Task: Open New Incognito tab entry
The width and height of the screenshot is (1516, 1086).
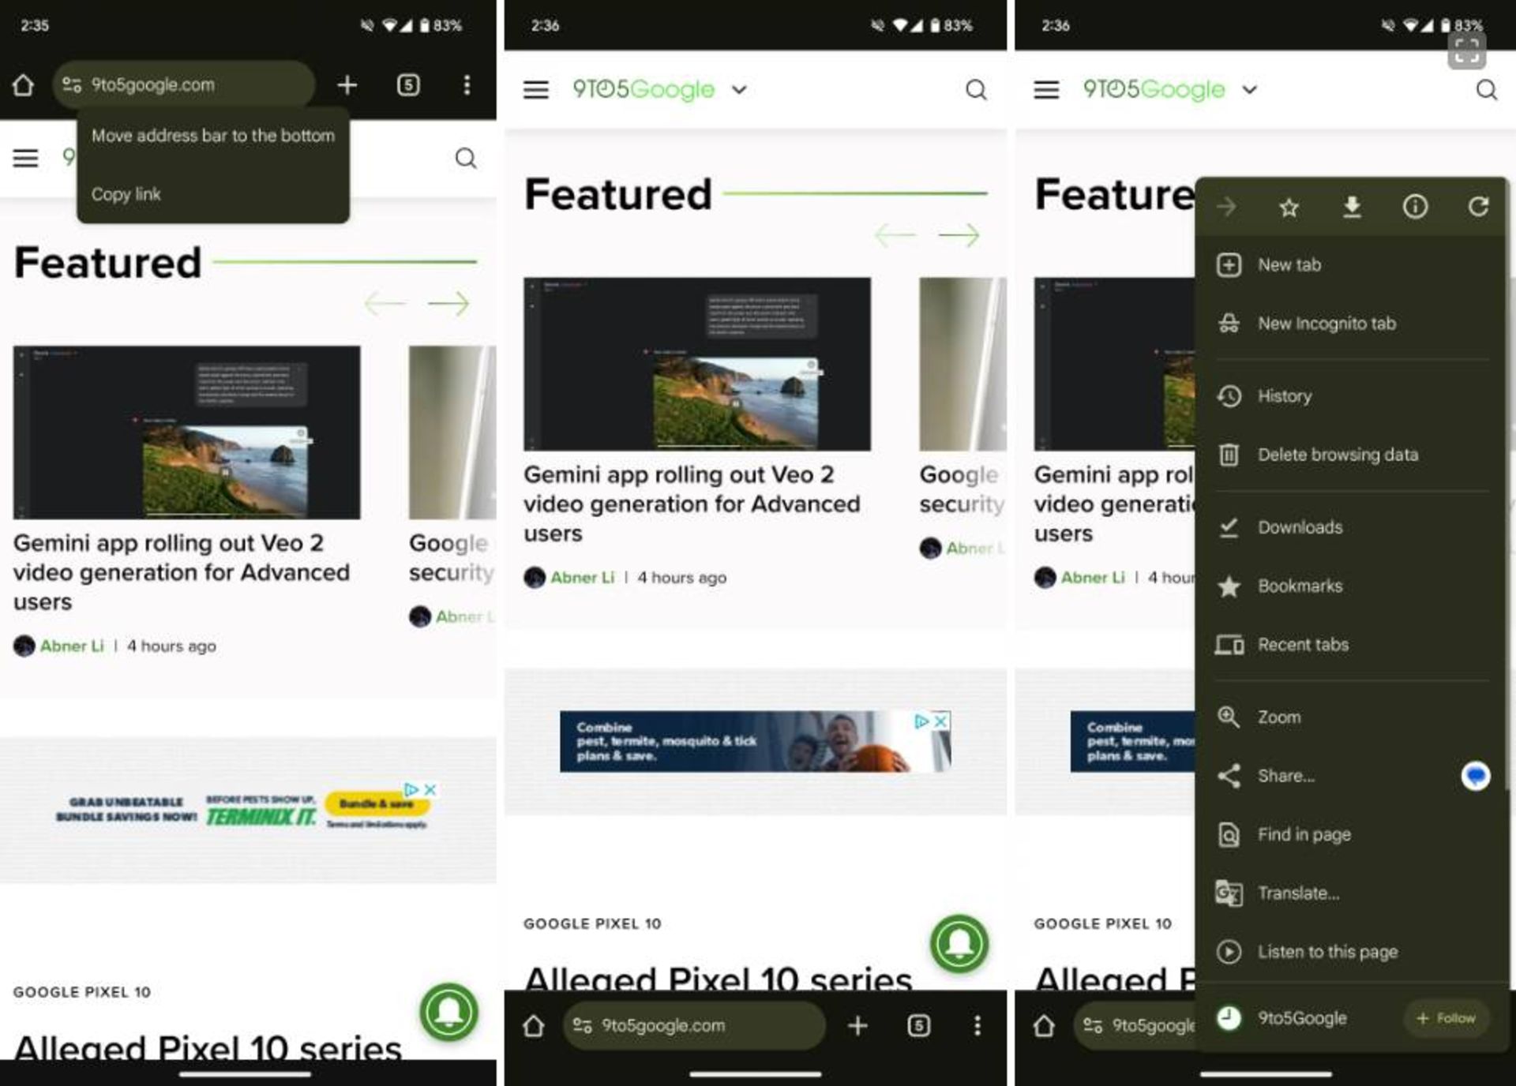Action: pos(1326,324)
